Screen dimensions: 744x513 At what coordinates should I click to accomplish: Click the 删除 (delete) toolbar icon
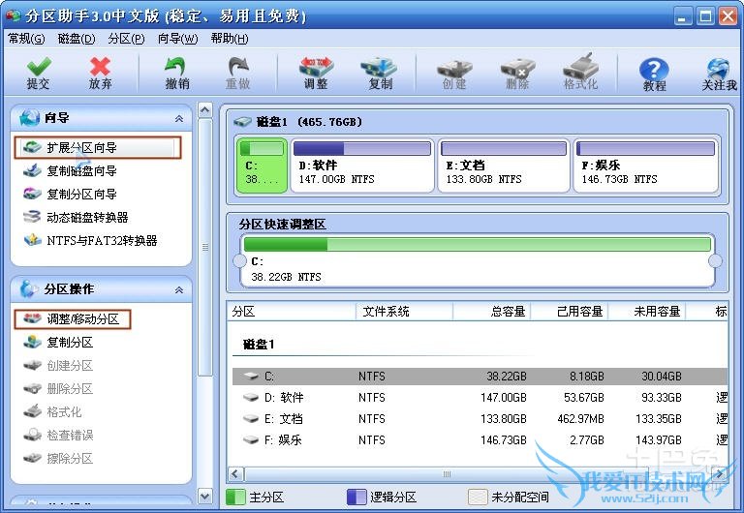click(x=517, y=74)
